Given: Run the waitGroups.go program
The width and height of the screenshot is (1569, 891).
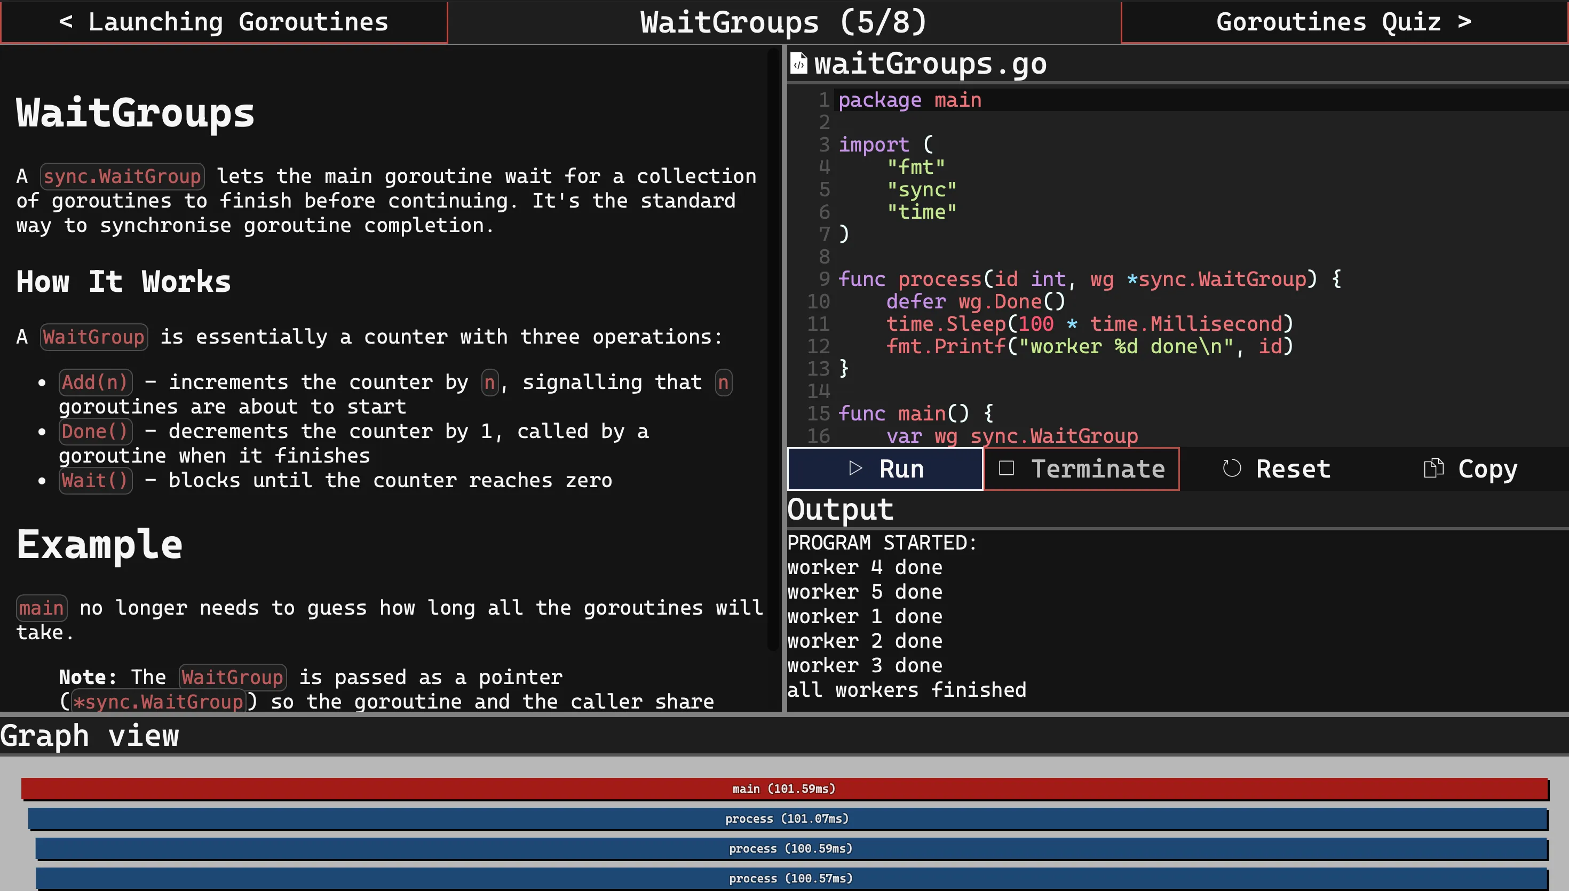Looking at the screenshot, I should (885, 469).
